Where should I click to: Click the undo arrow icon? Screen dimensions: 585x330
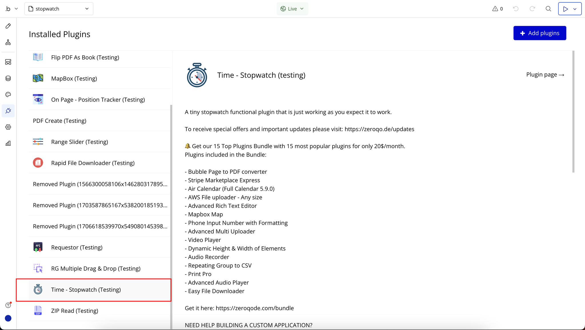(x=516, y=9)
